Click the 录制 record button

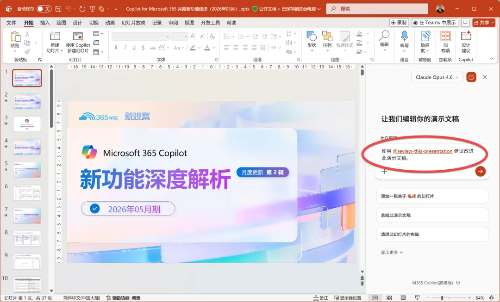(x=399, y=23)
